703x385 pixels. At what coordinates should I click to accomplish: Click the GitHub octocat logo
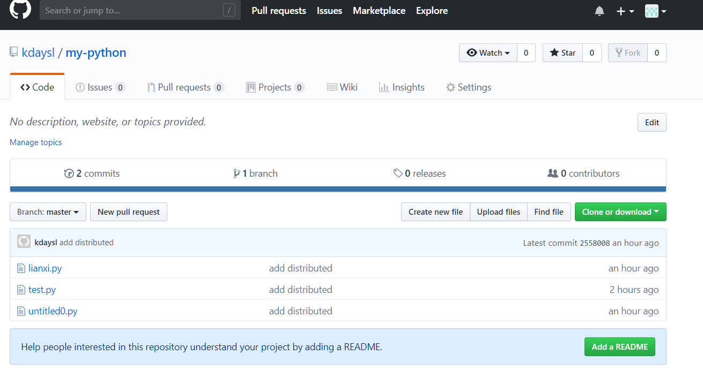[x=20, y=9]
